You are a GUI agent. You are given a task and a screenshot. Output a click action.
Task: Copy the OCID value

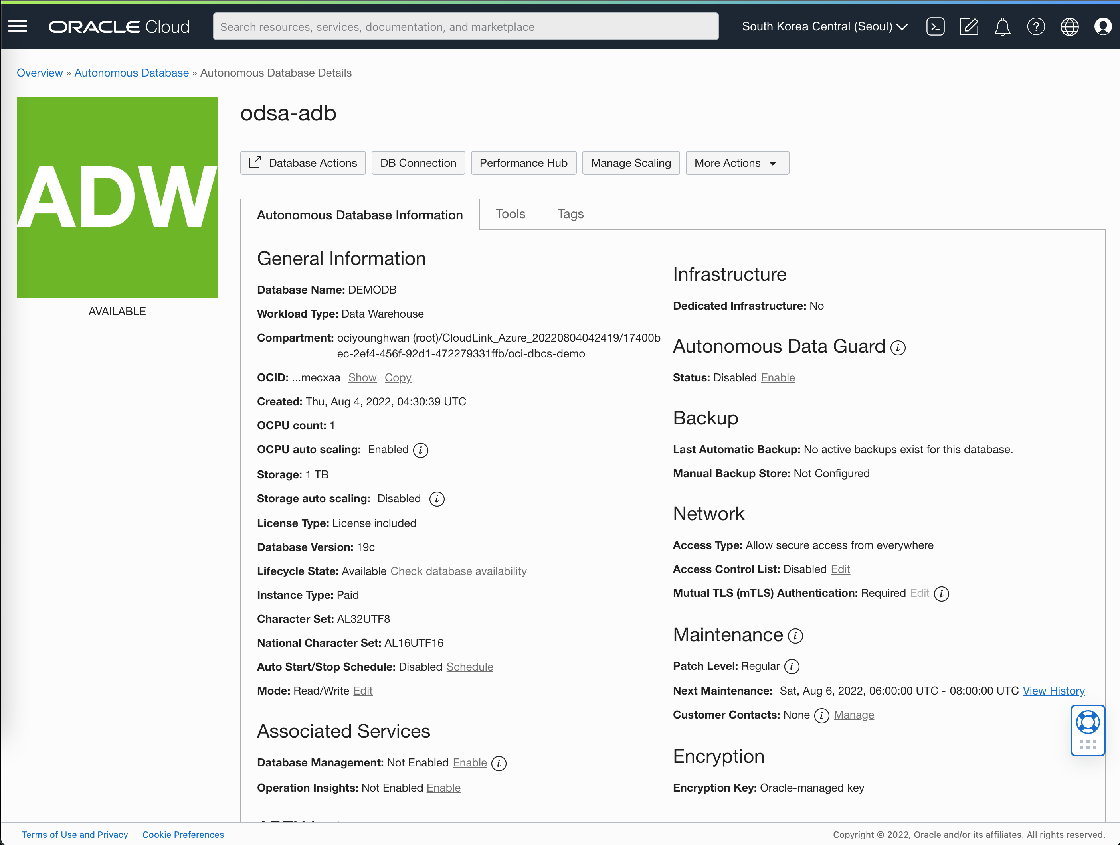coord(398,378)
